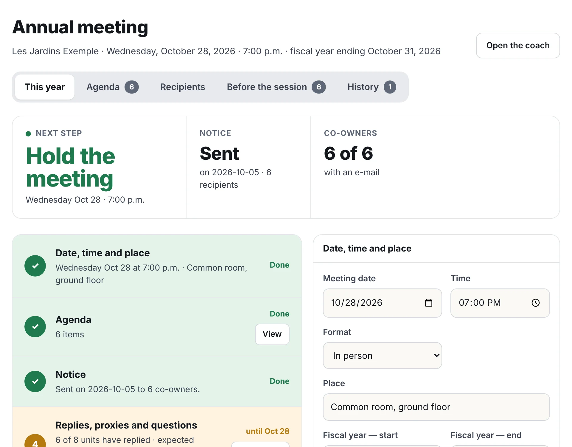This screenshot has height=447, width=572.
Task: Click the green checkmark beside Notice step
Action: pyautogui.click(x=35, y=381)
